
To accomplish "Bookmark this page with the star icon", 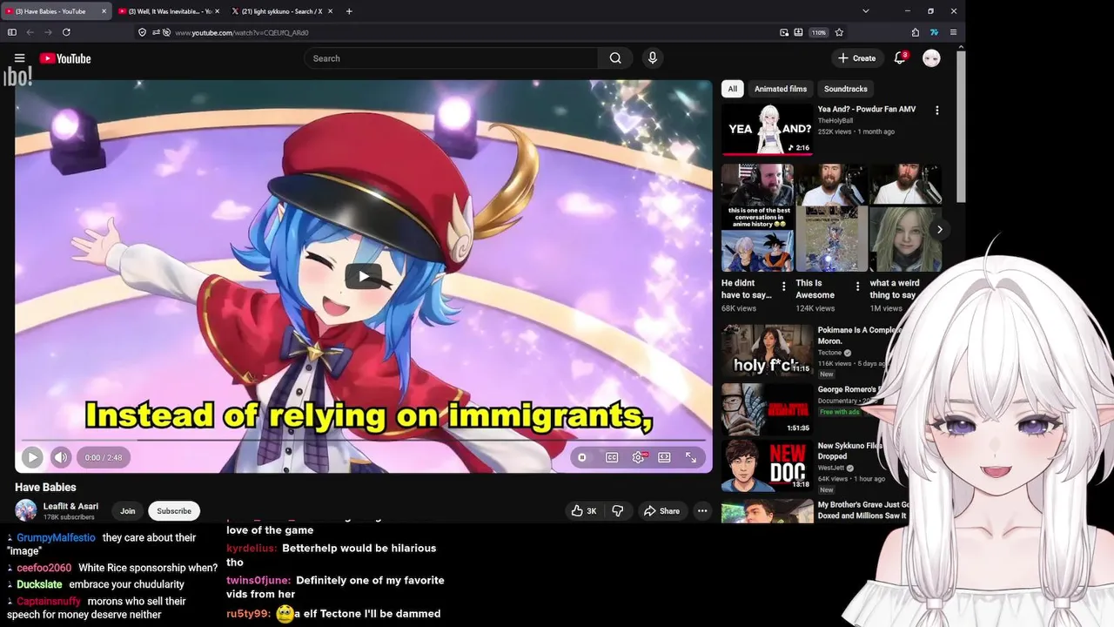I will (x=839, y=32).
